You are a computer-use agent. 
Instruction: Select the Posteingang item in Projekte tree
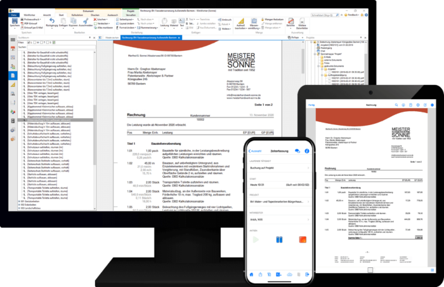325,48
